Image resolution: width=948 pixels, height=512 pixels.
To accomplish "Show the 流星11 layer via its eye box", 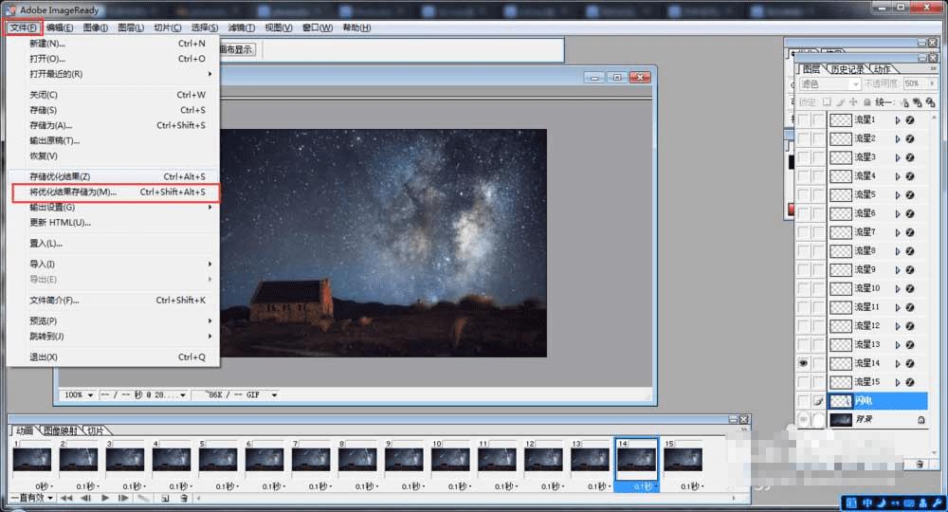I will click(x=804, y=308).
